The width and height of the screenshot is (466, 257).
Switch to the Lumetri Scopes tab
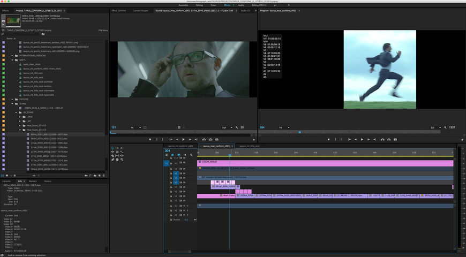(141, 10)
